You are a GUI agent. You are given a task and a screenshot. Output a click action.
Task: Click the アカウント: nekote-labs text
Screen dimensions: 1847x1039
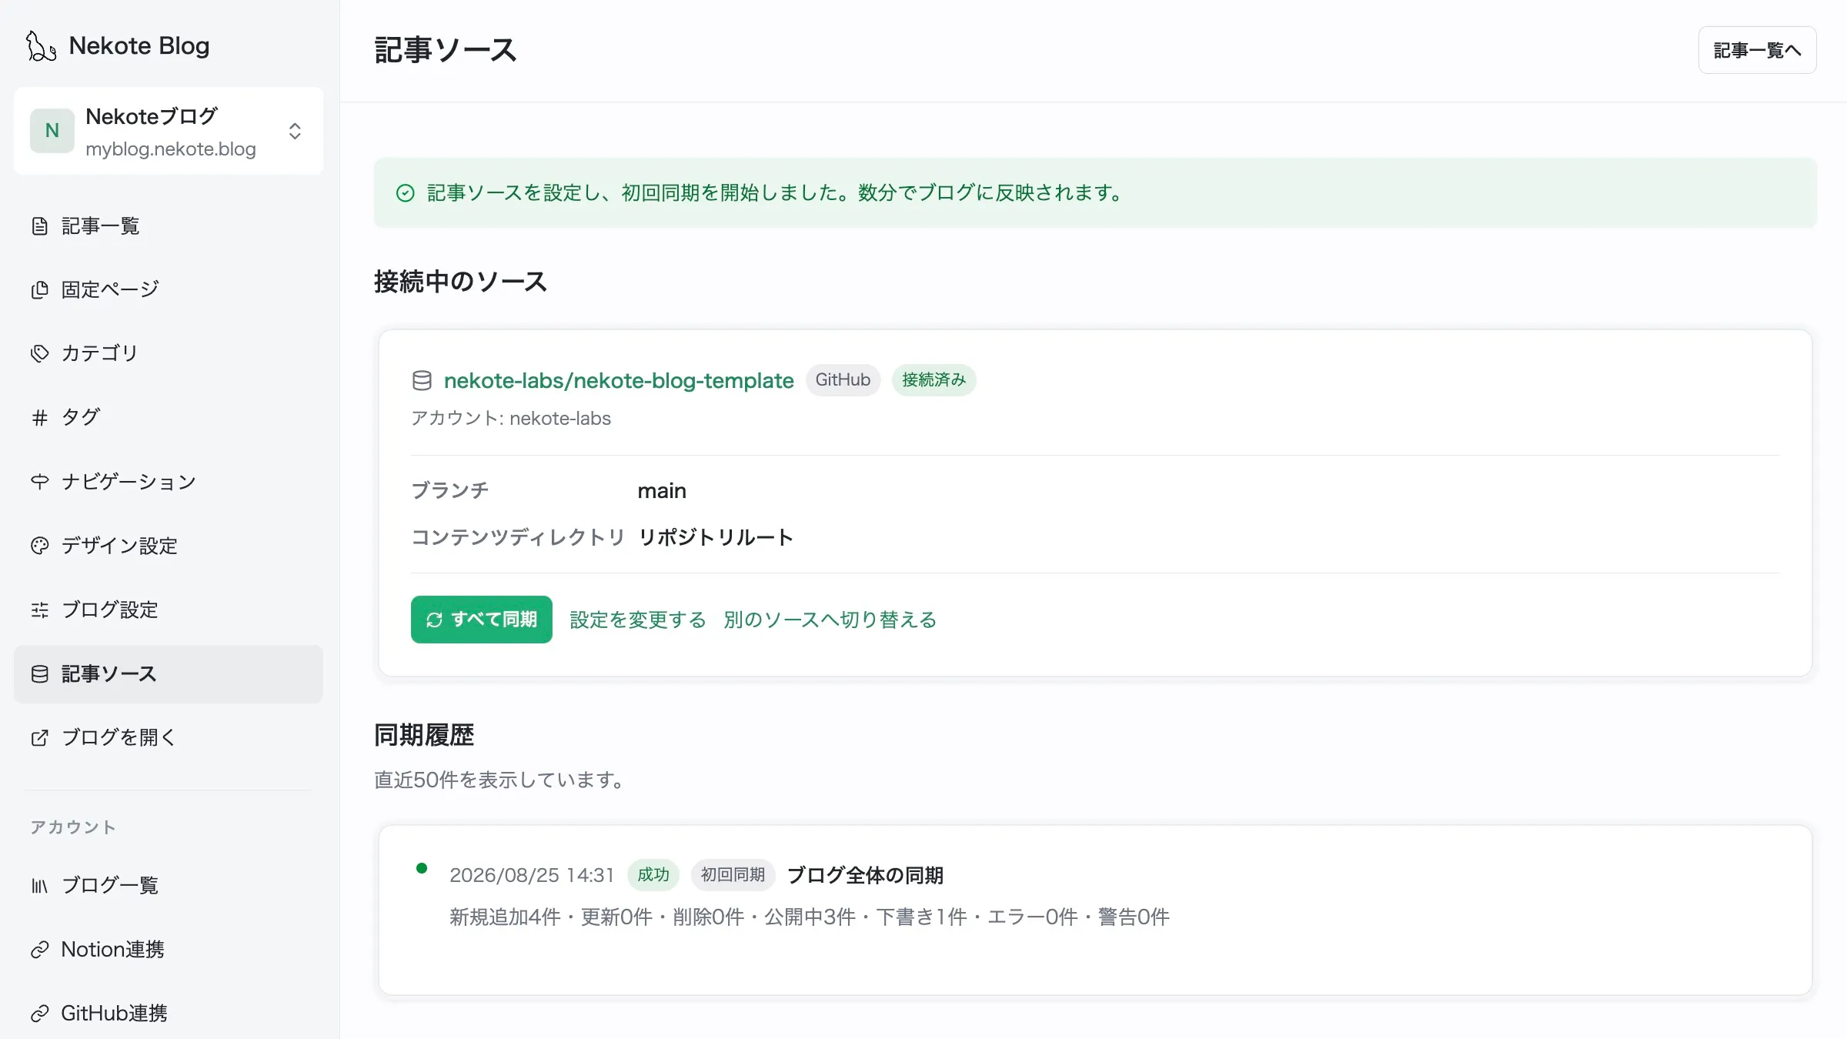point(511,419)
